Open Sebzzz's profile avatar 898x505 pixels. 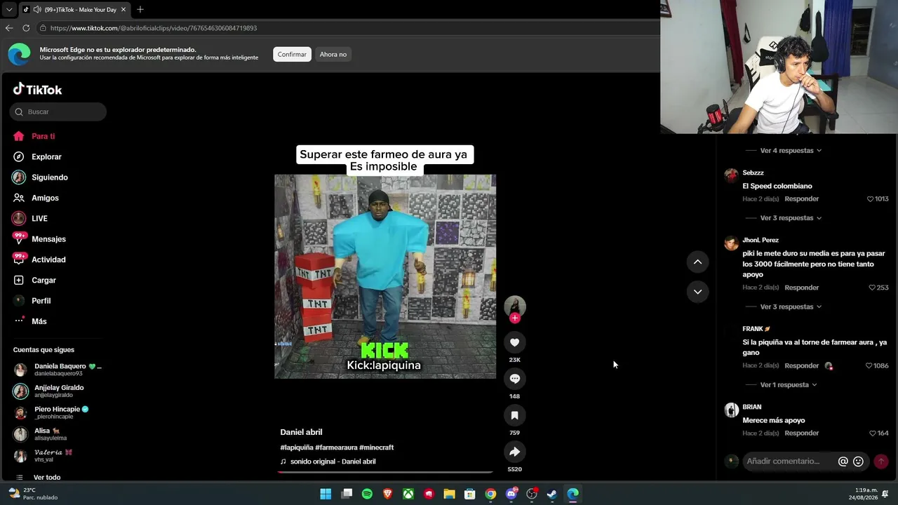(731, 175)
